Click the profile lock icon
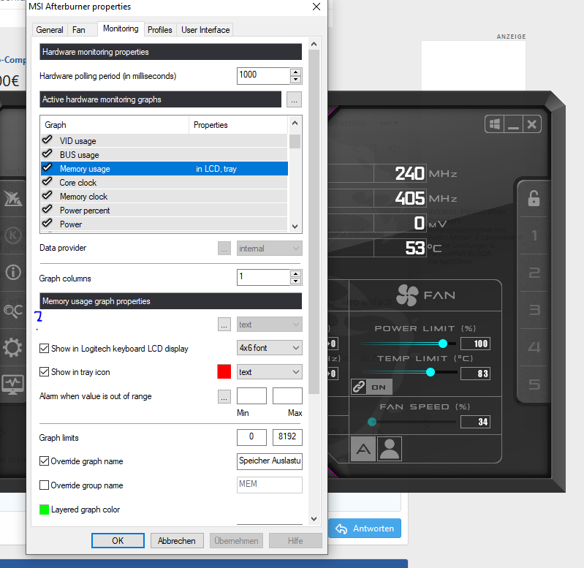Viewport: 584px width, 568px height. pyautogui.click(x=534, y=198)
